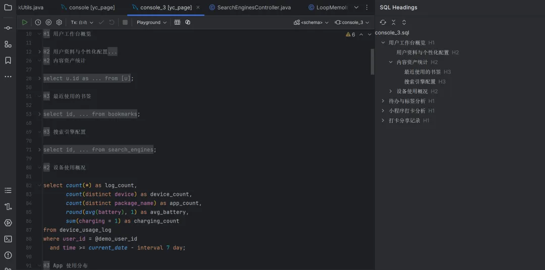Switch to kUtils.java tab
545x270 pixels.
point(31,7)
